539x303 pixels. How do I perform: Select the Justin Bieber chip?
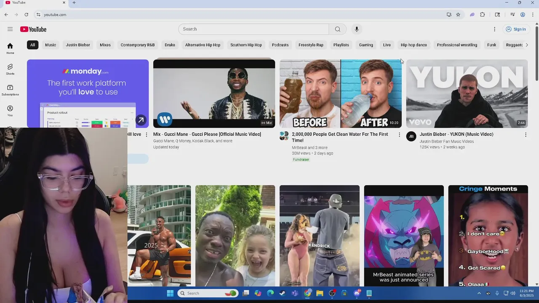tap(78, 45)
